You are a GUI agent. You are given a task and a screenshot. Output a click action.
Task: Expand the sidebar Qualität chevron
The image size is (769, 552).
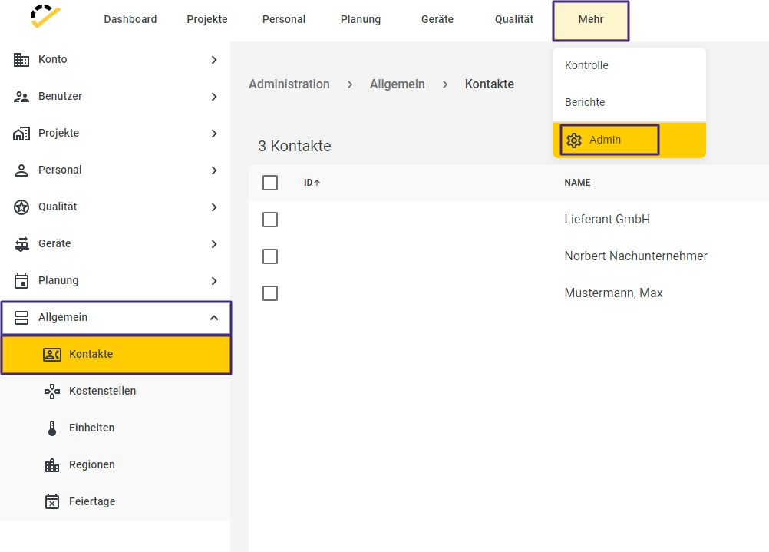[214, 207]
